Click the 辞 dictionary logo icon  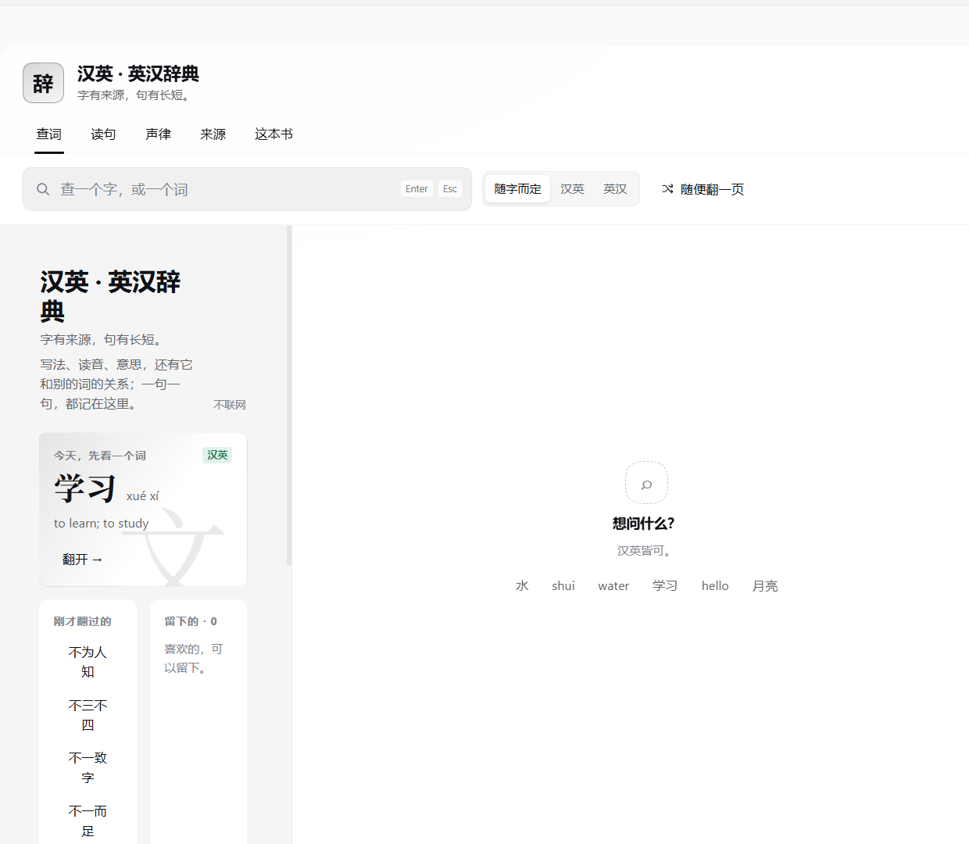click(43, 83)
